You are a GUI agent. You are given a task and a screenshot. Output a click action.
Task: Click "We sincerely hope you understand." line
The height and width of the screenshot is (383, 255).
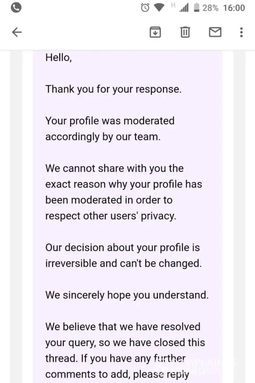[127, 295]
